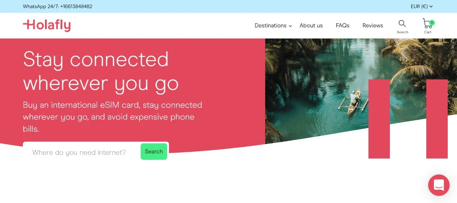Image resolution: width=457 pixels, height=203 pixels.
Task: Open the chat support bubble
Action: point(439,185)
